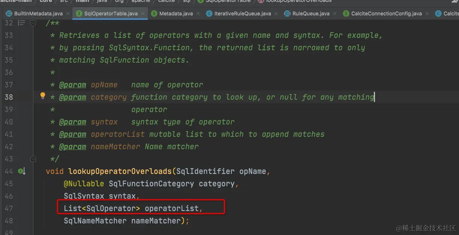Click the text 'matching SqlFunction objects.'
Viewport: 459px width, 235px height.
click(124, 60)
